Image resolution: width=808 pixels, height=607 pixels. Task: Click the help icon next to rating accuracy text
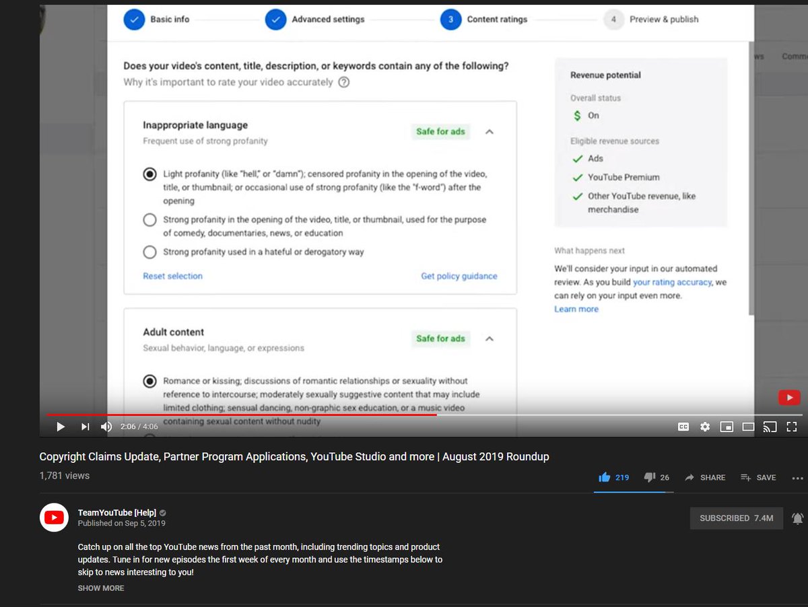click(344, 82)
